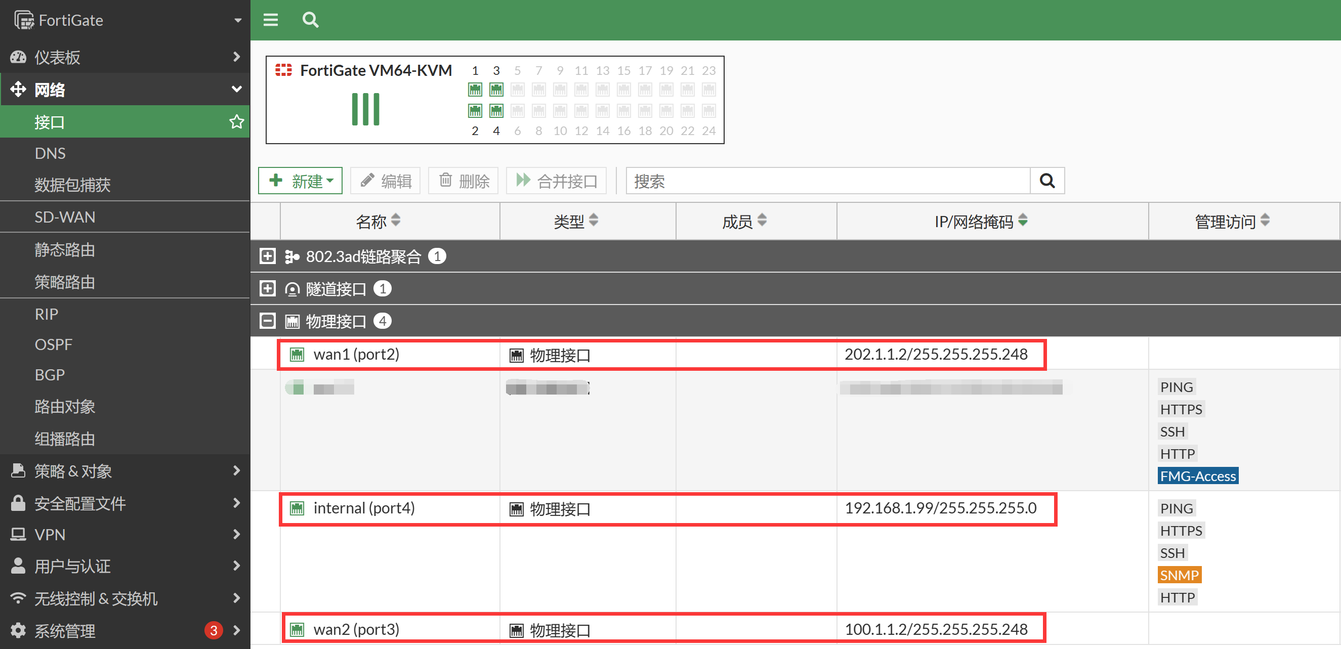1341x649 pixels.
Task: Open the 静态路由 menu item
Action: click(x=65, y=250)
